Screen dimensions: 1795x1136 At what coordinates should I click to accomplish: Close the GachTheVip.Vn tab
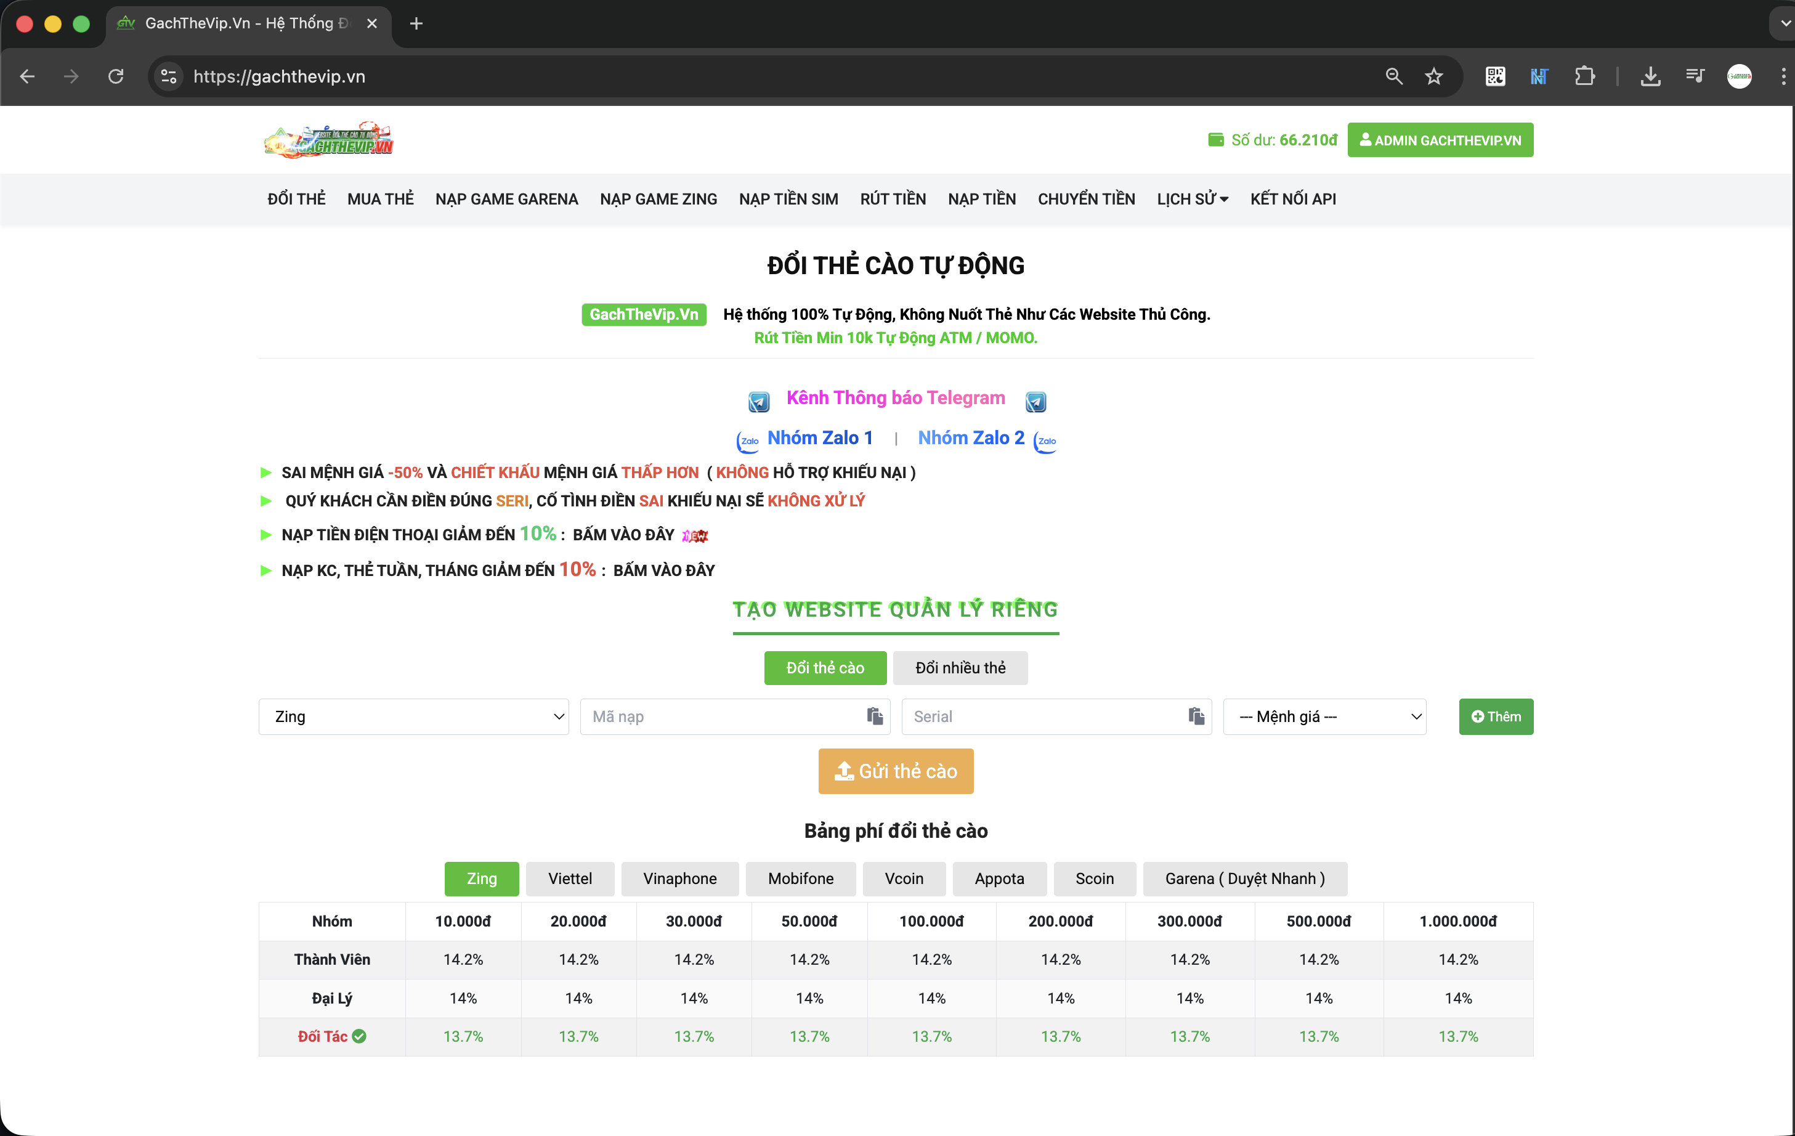pyautogui.click(x=372, y=24)
